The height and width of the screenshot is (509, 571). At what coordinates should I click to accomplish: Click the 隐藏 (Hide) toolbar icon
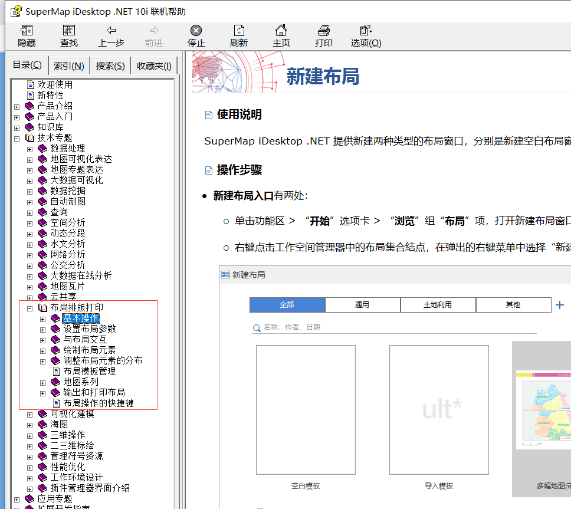click(x=27, y=31)
